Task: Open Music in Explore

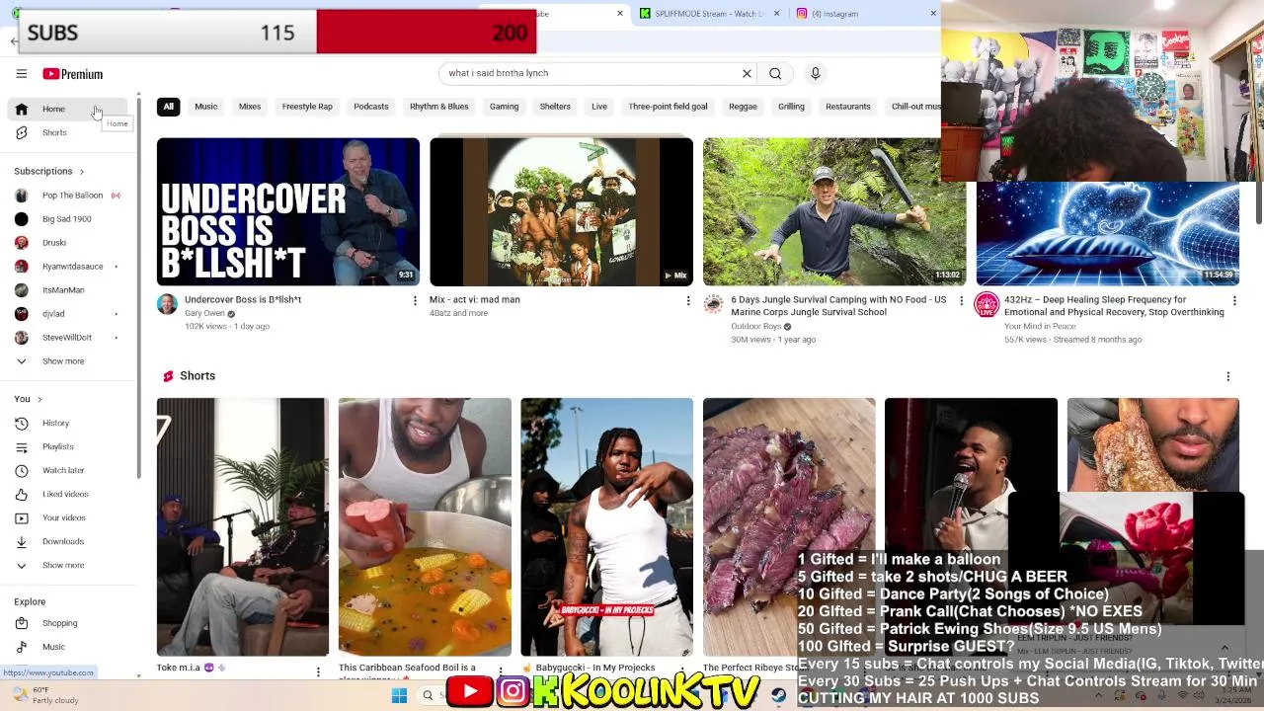Action: click(67, 647)
